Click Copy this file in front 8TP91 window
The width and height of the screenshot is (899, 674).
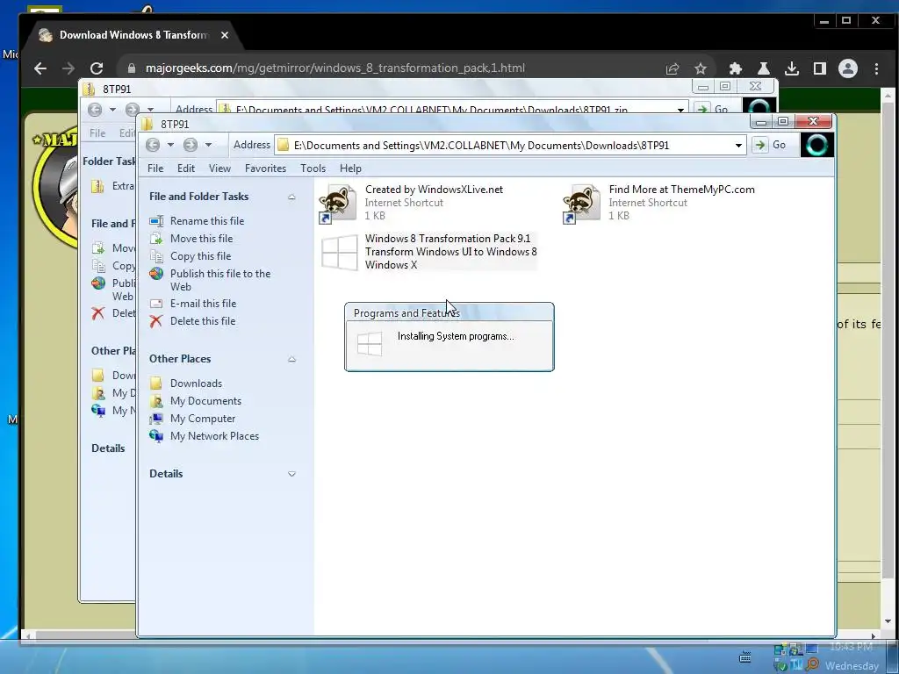click(x=200, y=256)
